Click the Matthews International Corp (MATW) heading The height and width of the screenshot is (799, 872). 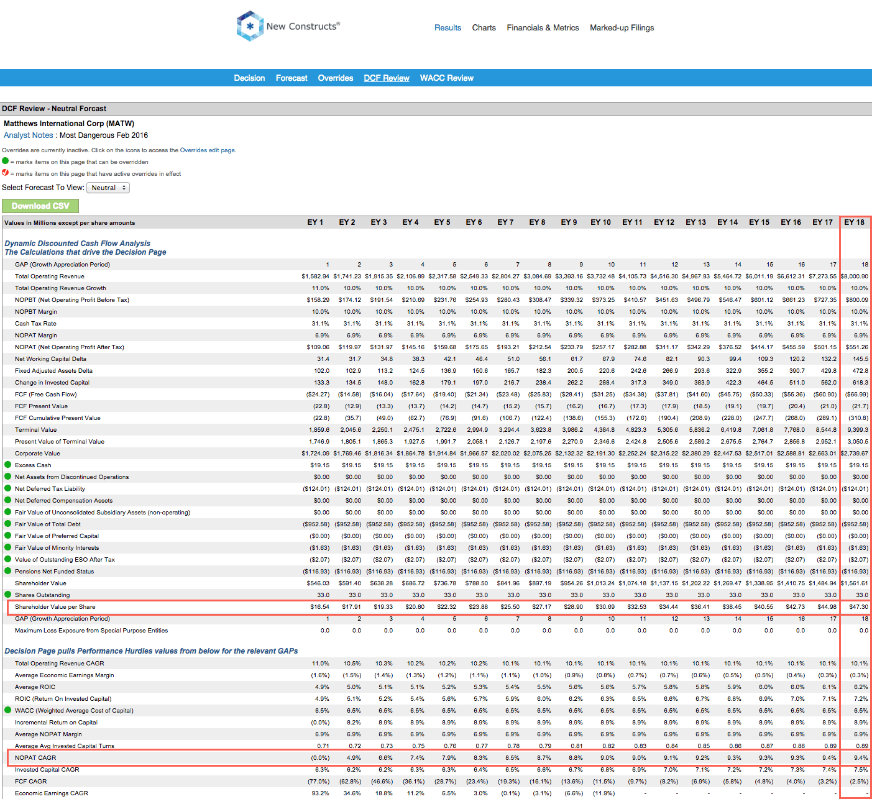click(x=69, y=124)
